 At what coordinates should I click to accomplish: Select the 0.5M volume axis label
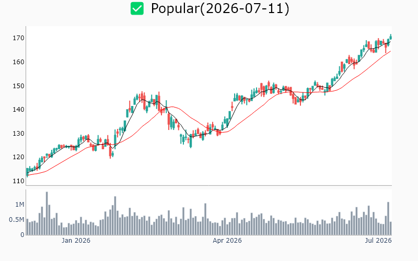click(x=17, y=220)
